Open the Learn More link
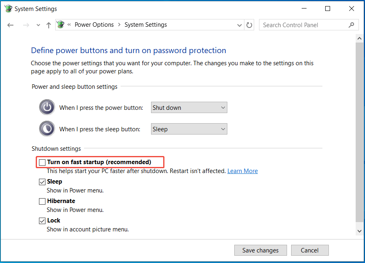Viewport: 365px width, 263px height. point(242,171)
